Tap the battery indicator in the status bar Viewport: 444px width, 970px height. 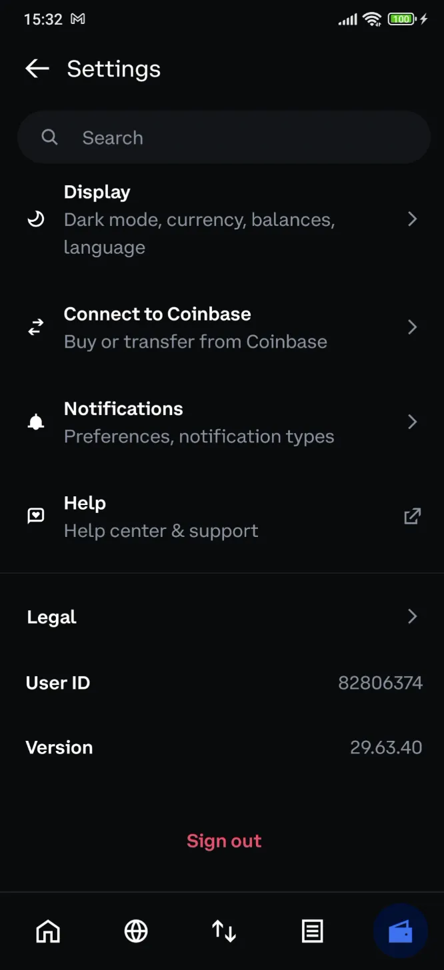pos(399,19)
